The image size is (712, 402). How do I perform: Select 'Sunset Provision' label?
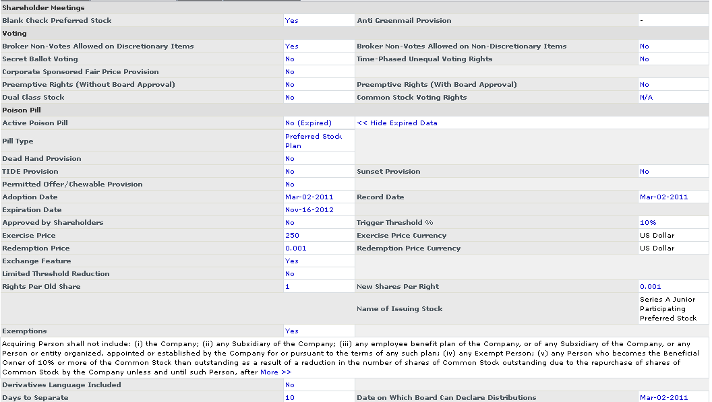click(388, 172)
